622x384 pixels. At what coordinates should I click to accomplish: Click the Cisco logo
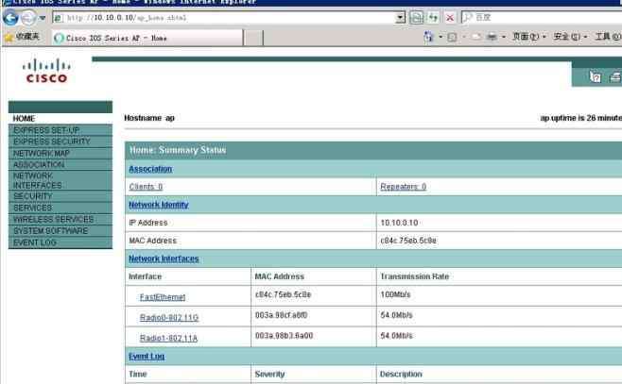[46, 72]
